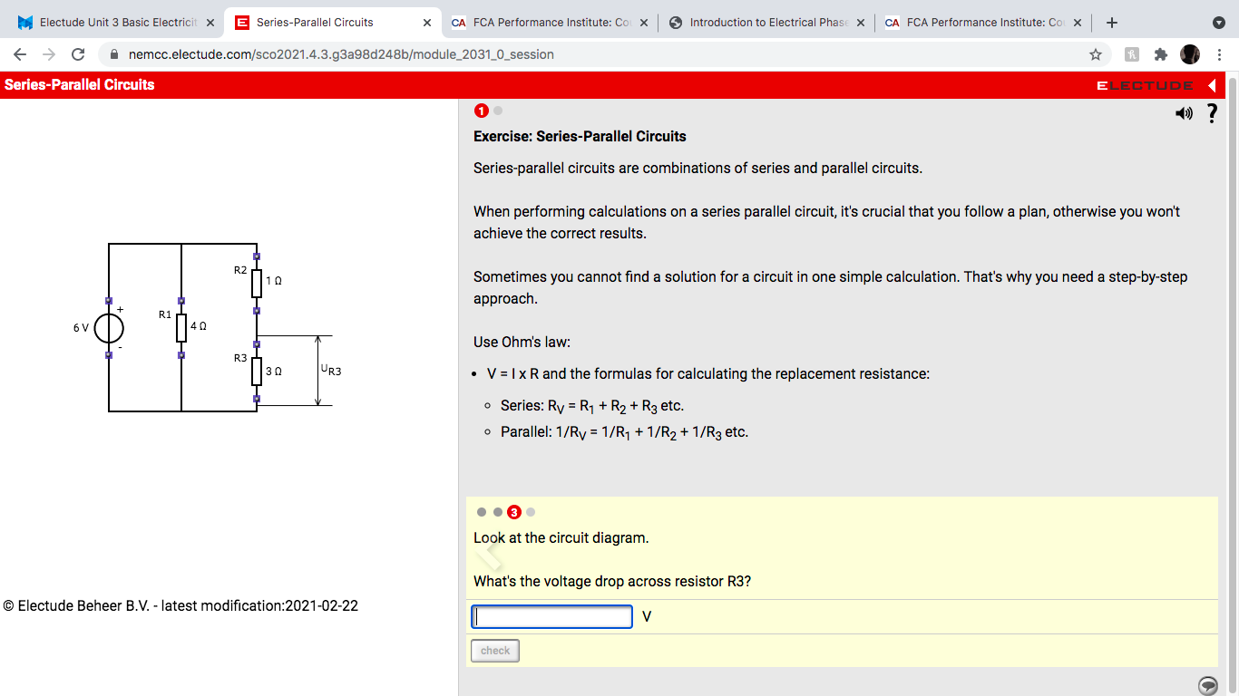Focus the voltage answer input field
The width and height of the screenshot is (1239, 696).
[551, 617]
